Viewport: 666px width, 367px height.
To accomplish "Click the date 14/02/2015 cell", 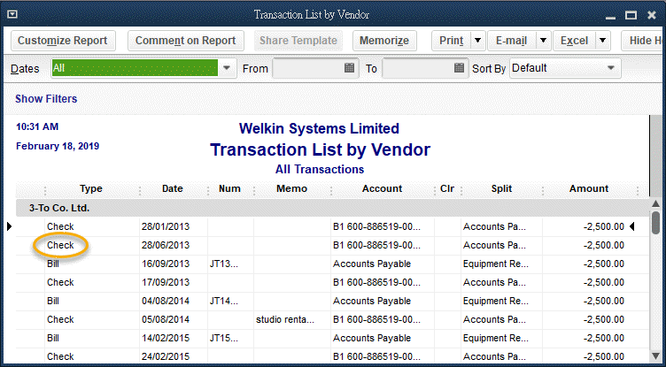I will 166,338.
